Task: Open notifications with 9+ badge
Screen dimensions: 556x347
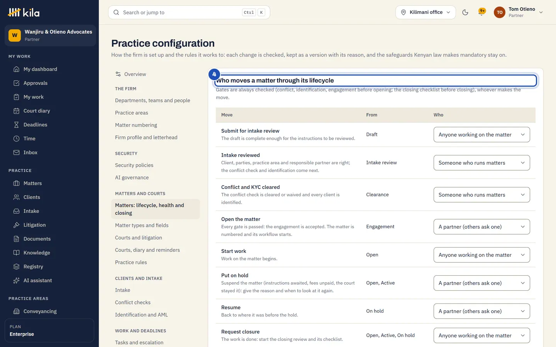Action: (x=481, y=12)
